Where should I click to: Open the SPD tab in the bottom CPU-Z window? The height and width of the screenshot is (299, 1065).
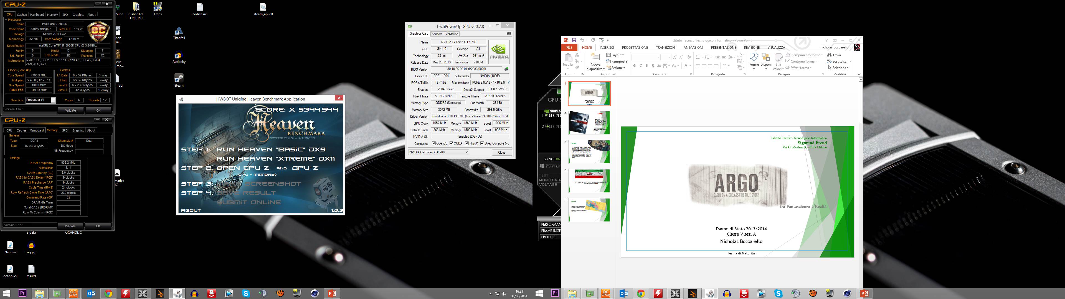click(65, 130)
